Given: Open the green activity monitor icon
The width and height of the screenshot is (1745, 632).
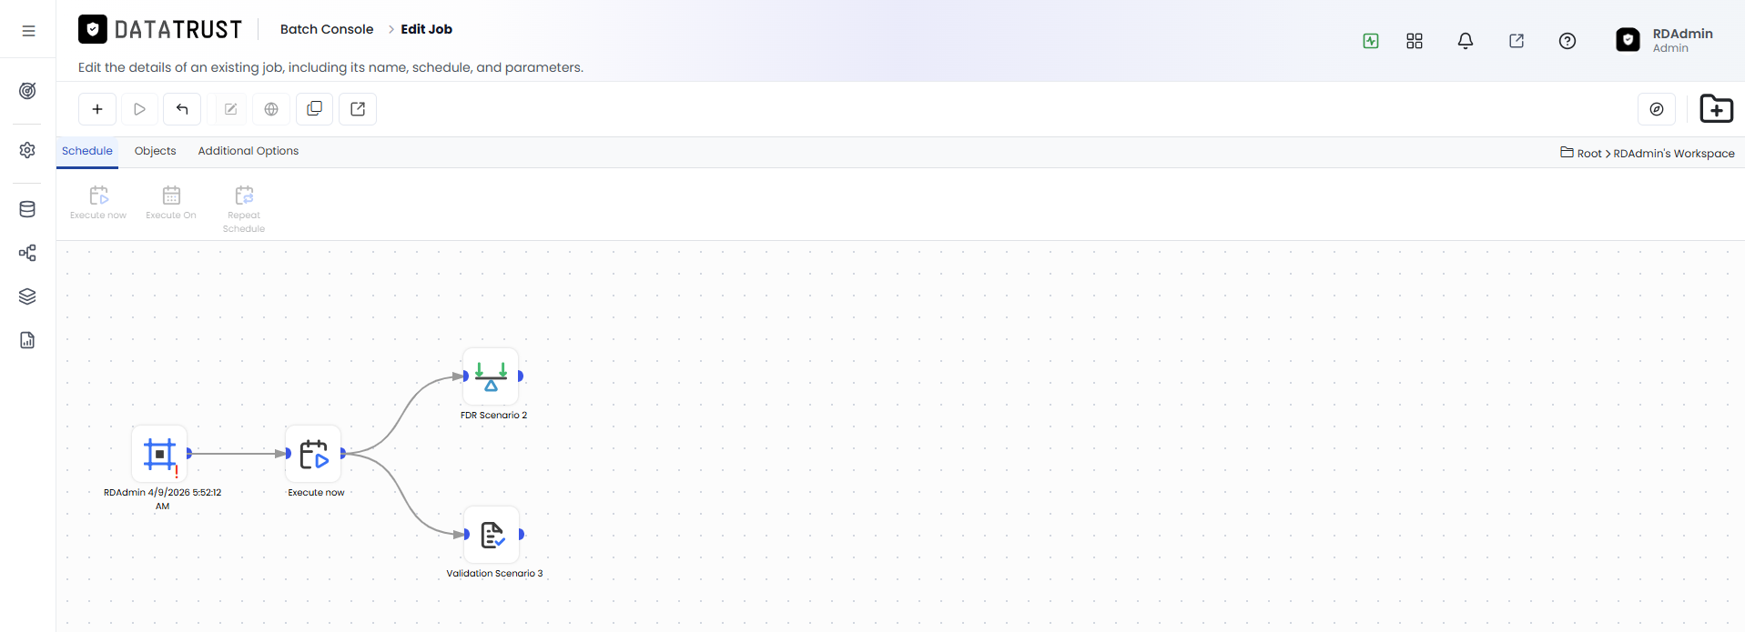Looking at the screenshot, I should [1371, 41].
